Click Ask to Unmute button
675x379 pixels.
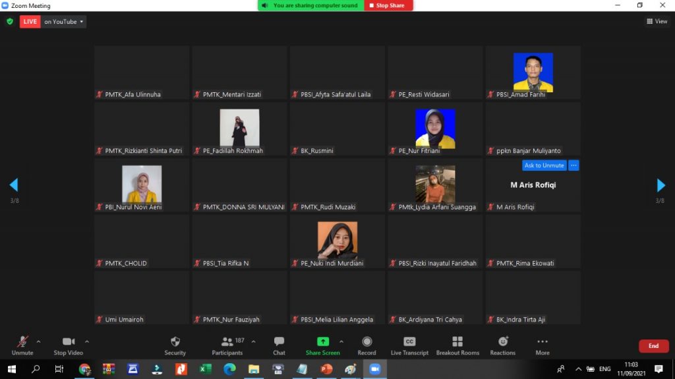[x=544, y=165]
